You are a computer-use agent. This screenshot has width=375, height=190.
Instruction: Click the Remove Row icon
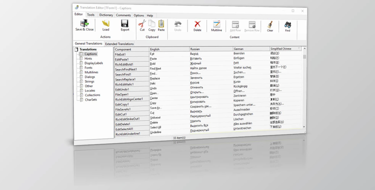(252, 24)
